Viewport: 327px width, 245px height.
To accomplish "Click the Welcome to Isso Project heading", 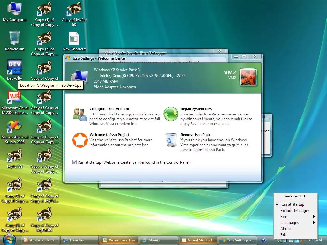I will tap(110, 135).
